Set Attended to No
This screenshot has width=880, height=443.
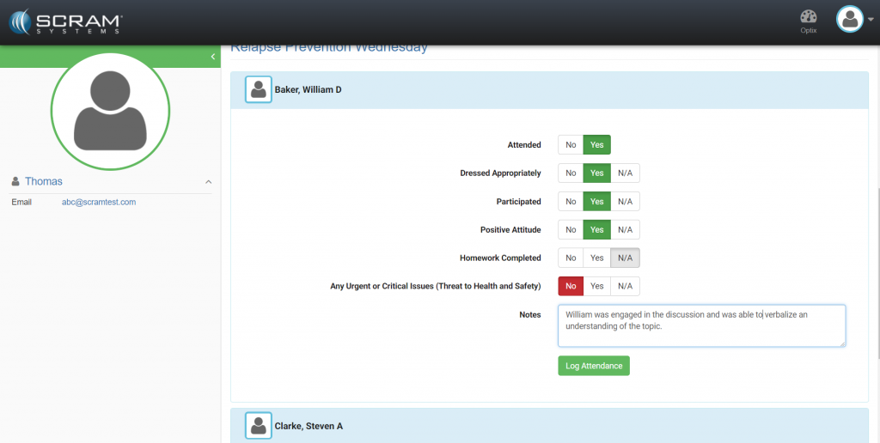571,145
